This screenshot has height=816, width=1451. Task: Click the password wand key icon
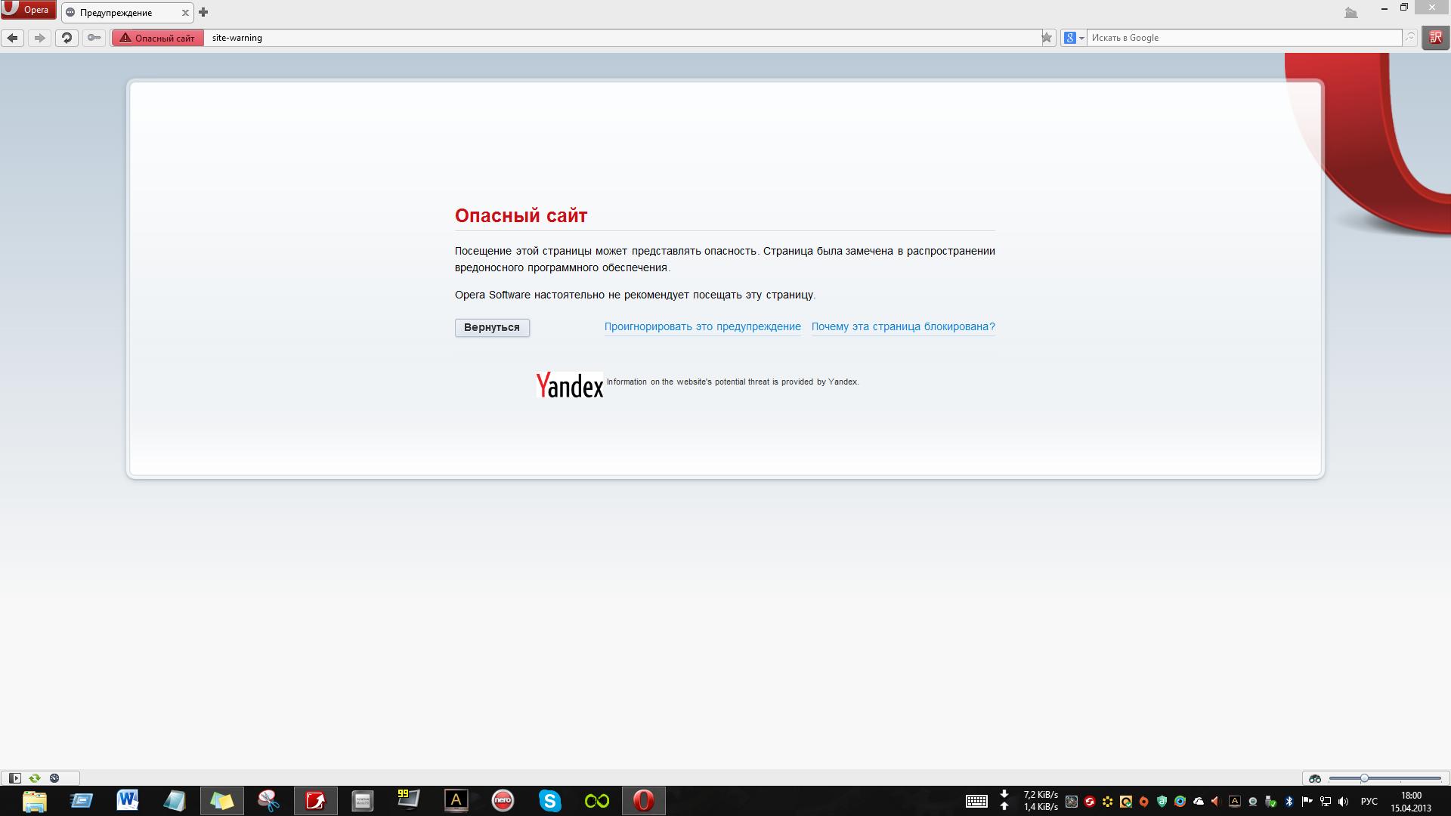coord(94,38)
